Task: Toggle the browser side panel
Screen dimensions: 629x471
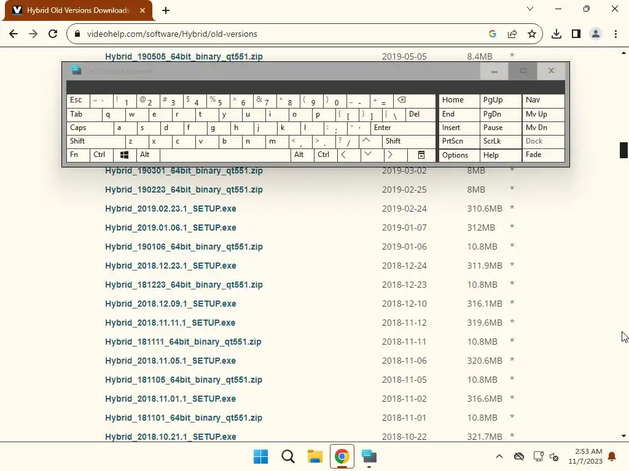Action: 576,34
